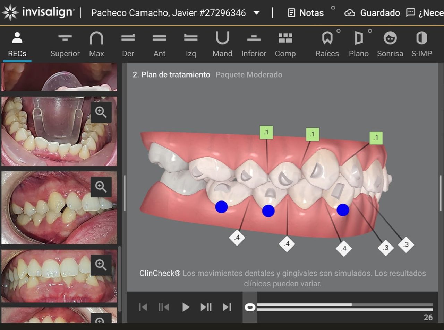Click the Invisalign logo
The height and width of the screenshot is (330, 444).
(x=38, y=12)
